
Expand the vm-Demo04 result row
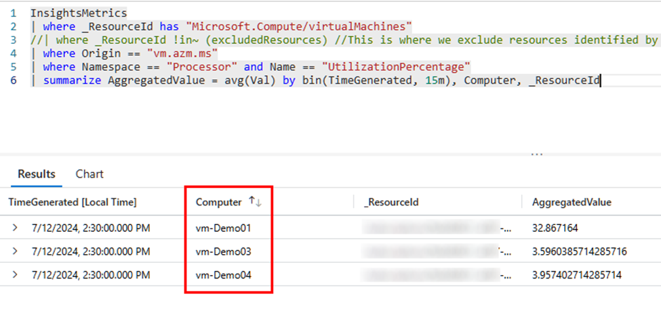15,274
